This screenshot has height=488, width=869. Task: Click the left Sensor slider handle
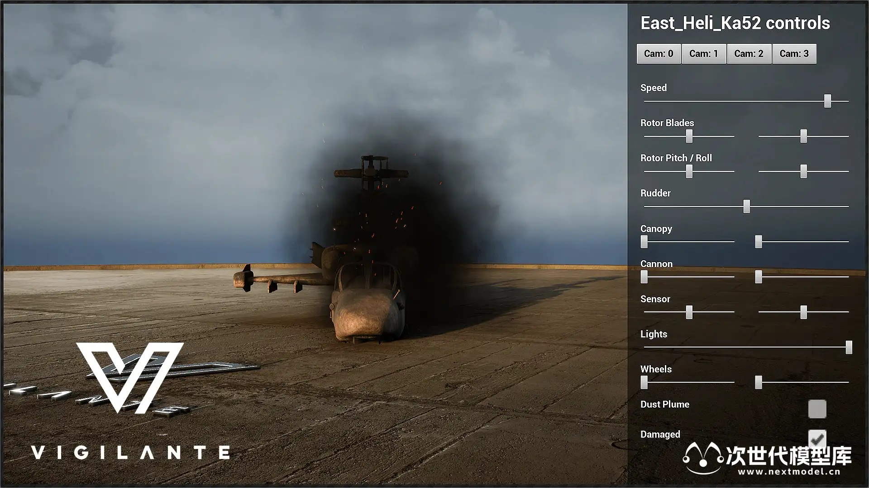pyautogui.click(x=689, y=312)
